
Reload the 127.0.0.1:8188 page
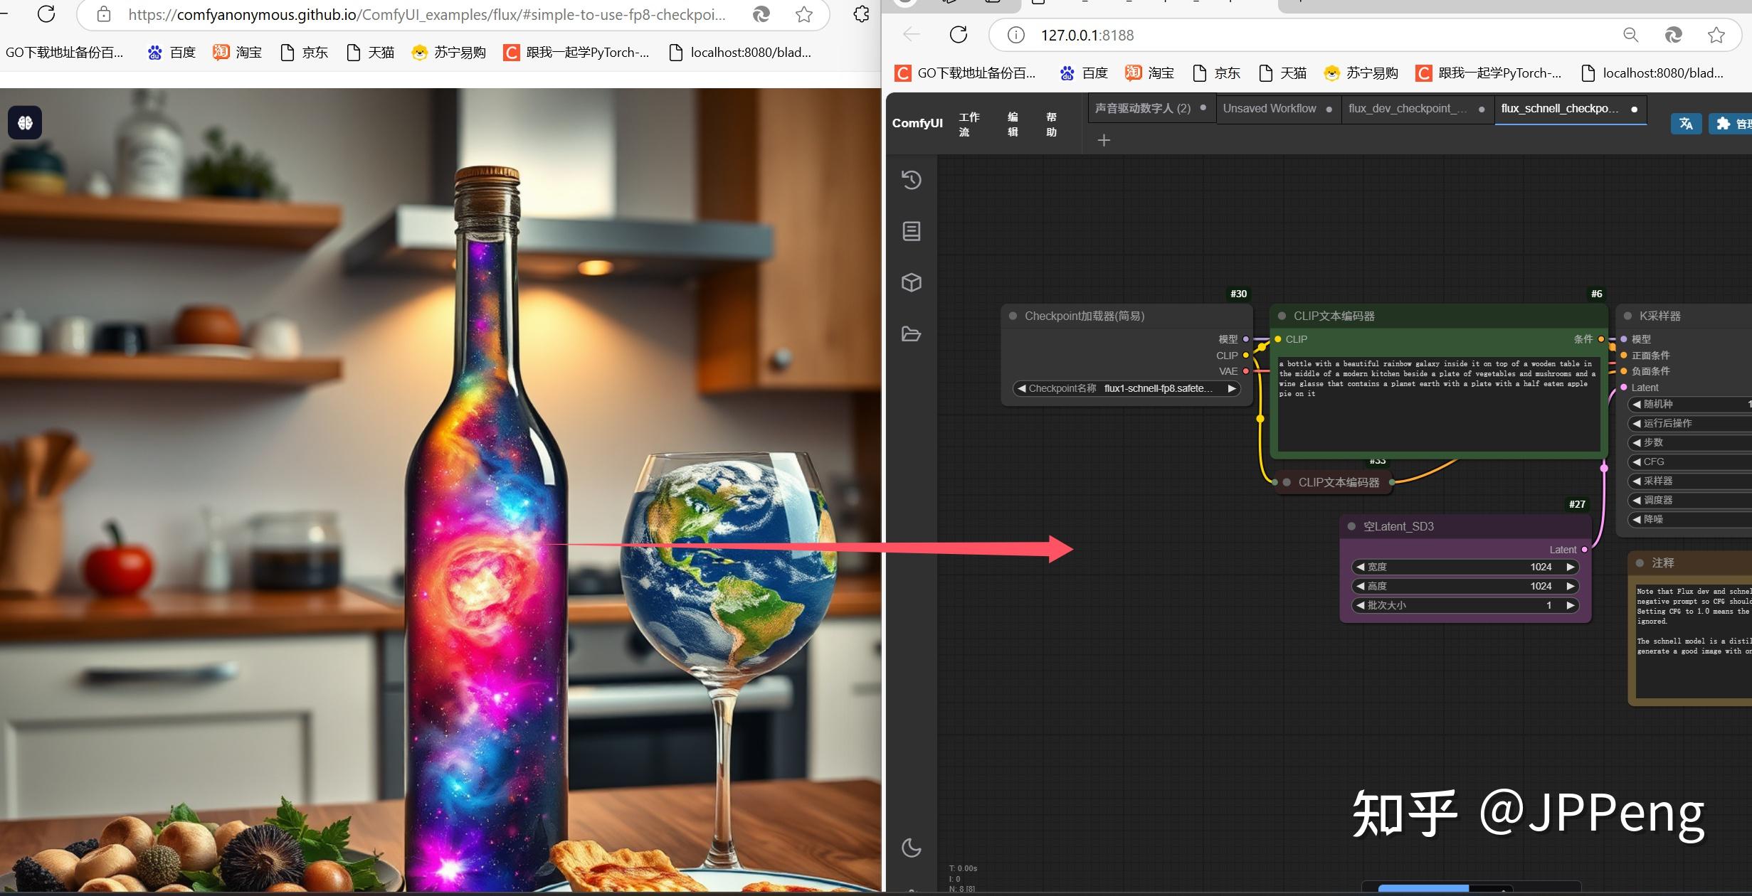tap(959, 35)
